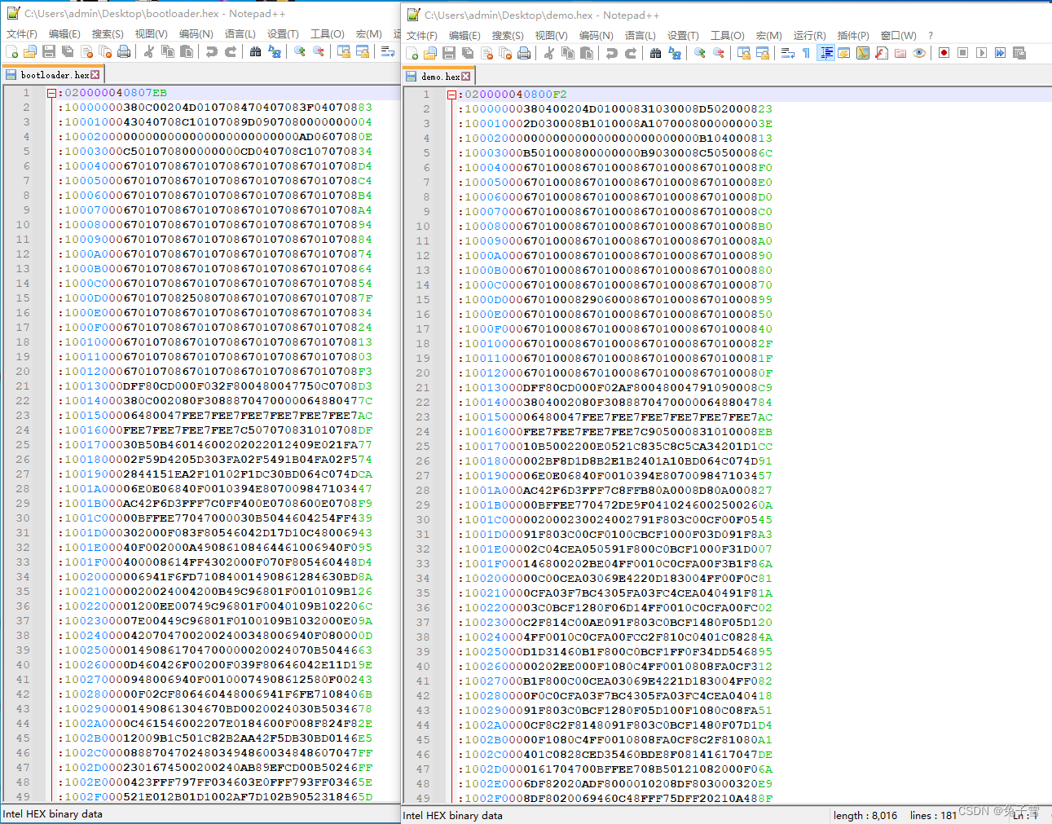Click Close file icon in demo window toolbar

tap(486, 53)
